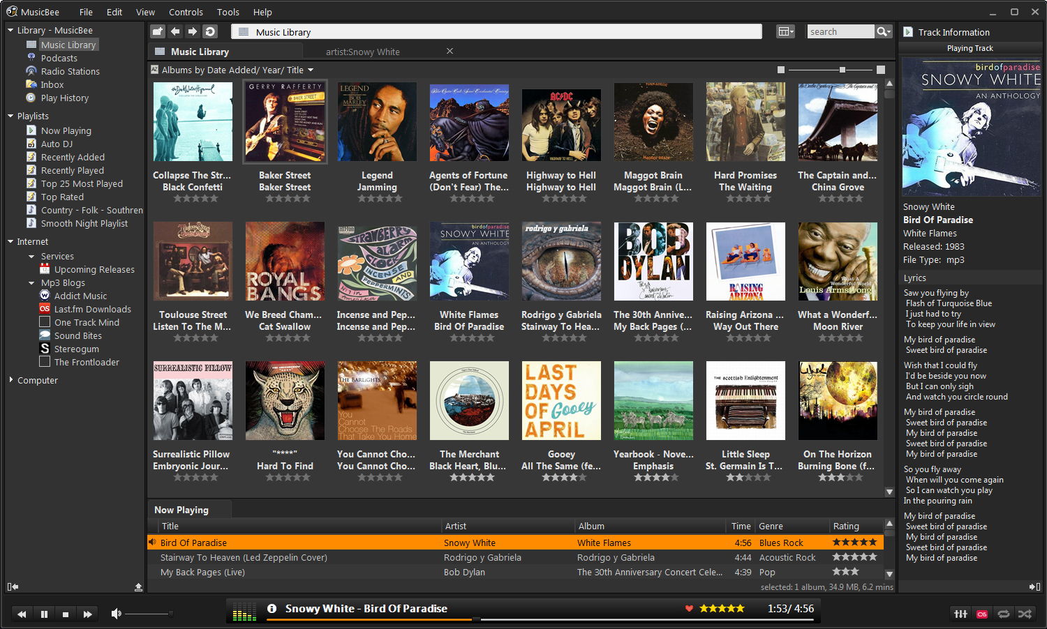Click the heart icon to love the current track
The image size is (1047, 629).
pos(690,608)
